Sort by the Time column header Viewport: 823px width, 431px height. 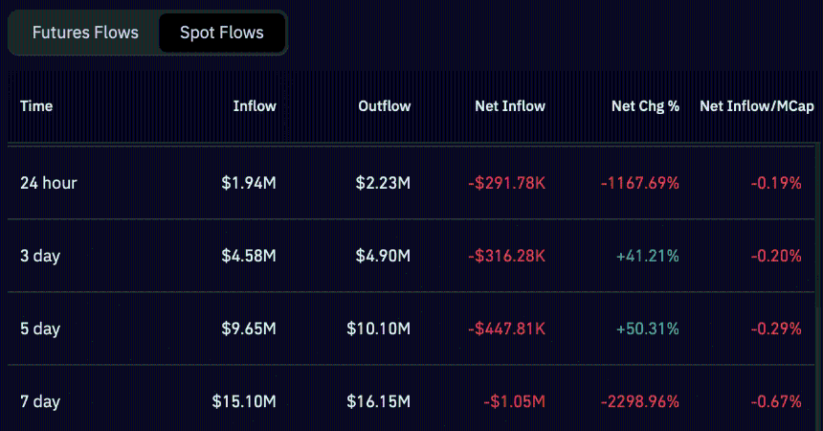[36, 106]
